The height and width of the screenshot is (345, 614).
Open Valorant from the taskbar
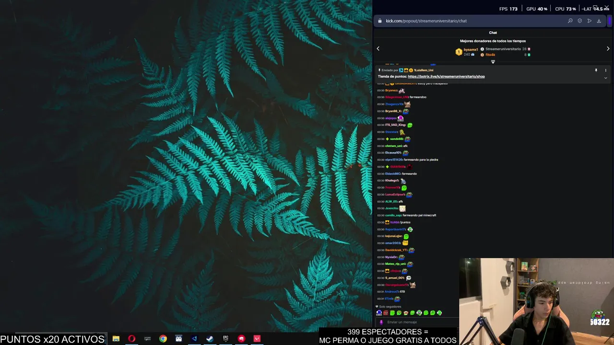[x=257, y=339]
